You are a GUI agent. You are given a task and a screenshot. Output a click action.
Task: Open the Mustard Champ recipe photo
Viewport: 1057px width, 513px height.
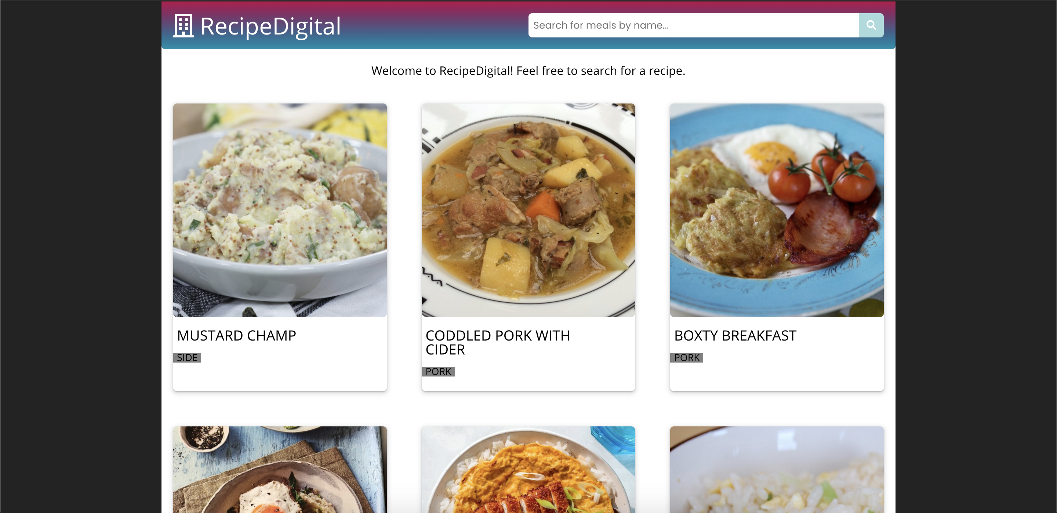pos(280,210)
